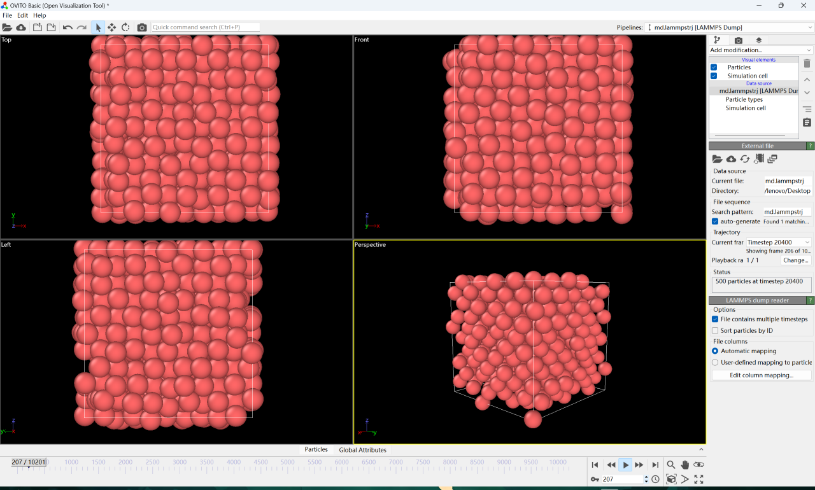The image size is (815, 490).
Task: Open the Add modification dropdown
Action: point(762,50)
